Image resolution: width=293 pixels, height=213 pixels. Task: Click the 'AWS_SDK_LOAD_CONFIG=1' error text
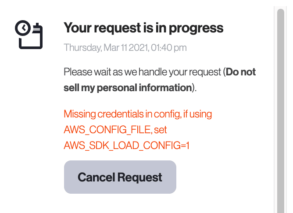pyautogui.click(x=127, y=146)
